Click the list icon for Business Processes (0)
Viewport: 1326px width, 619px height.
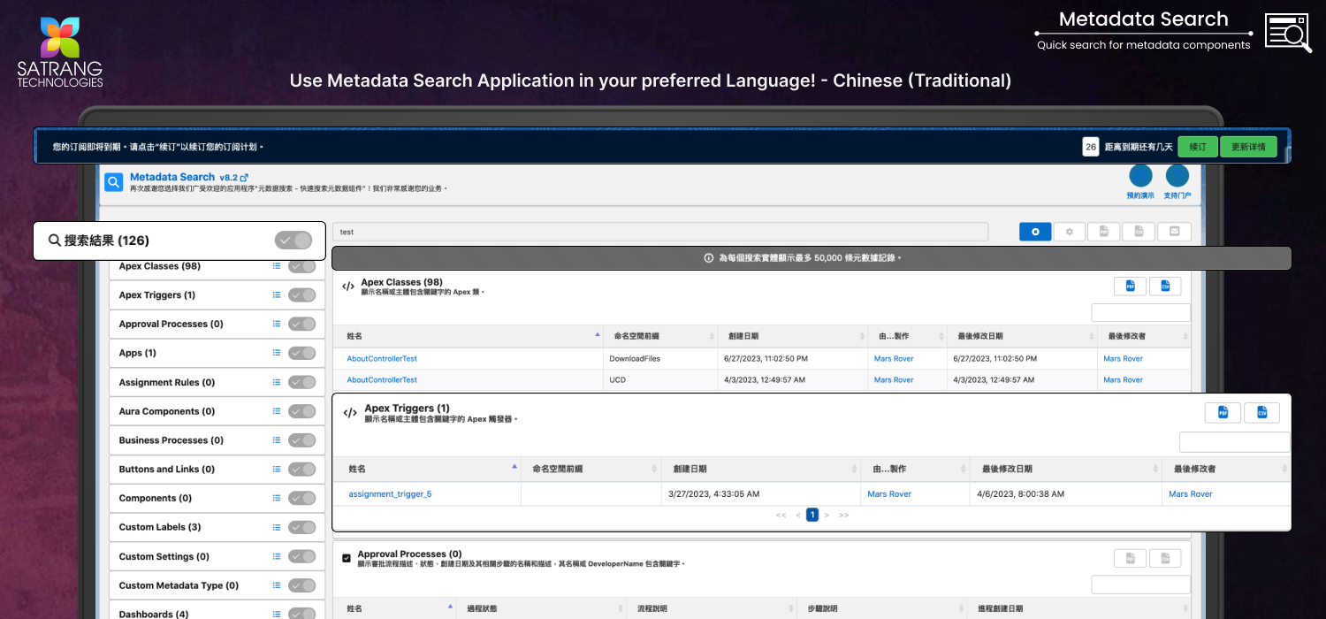[x=277, y=440]
